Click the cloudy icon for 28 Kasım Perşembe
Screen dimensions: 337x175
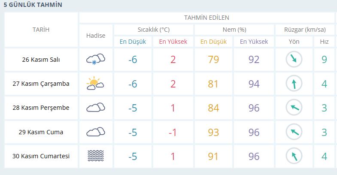click(96, 107)
